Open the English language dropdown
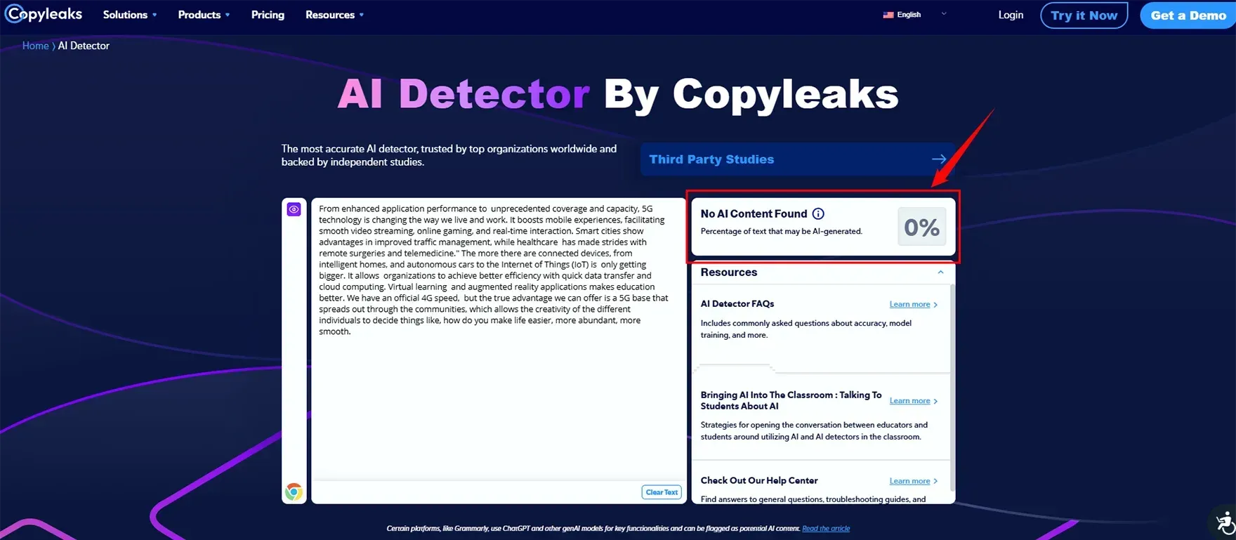Screen dimensions: 1236x540 pyautogui.click(x=915, y=14)
